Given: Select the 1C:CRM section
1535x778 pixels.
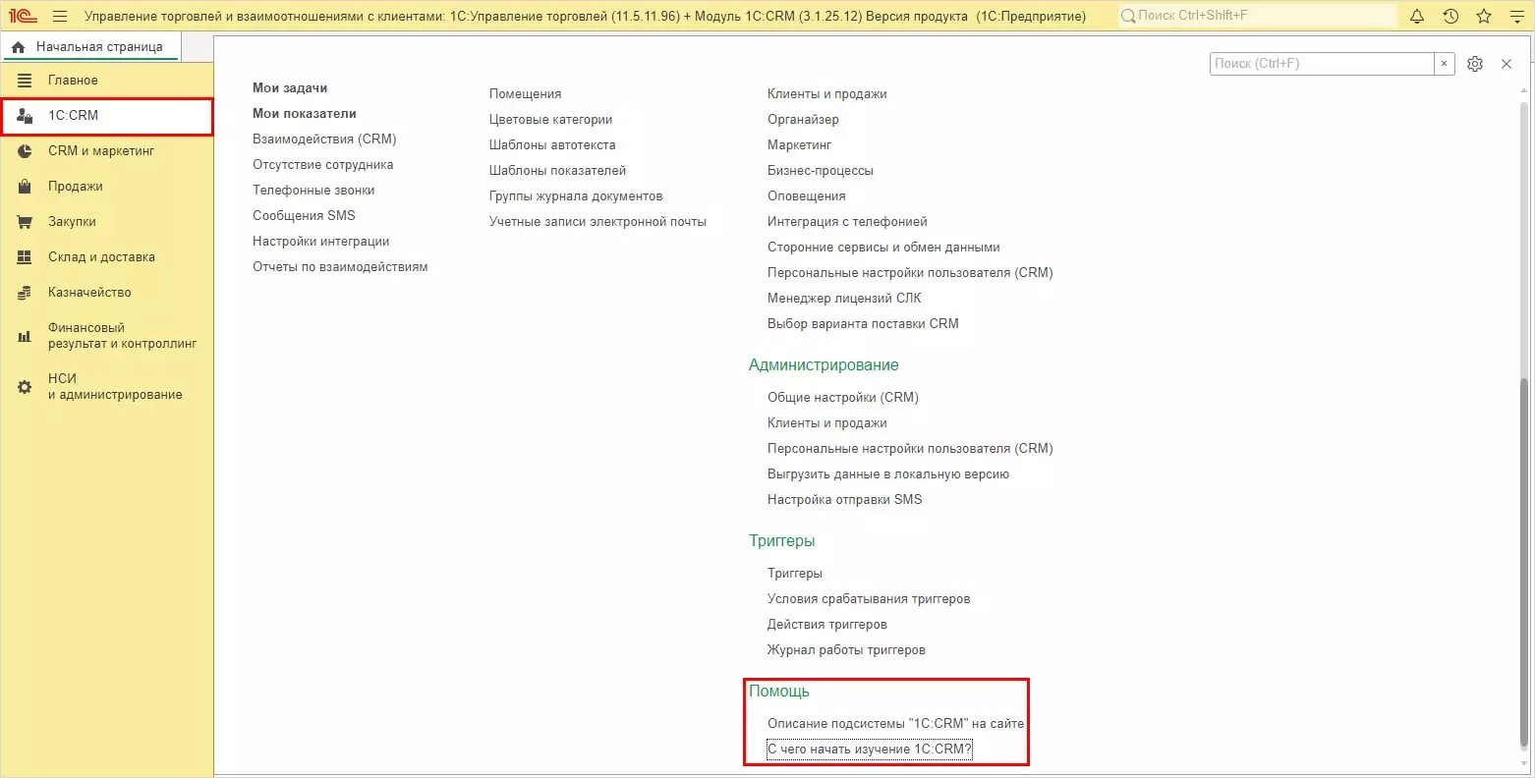Looking at the screenshot, I should click(x=107, y=116).
